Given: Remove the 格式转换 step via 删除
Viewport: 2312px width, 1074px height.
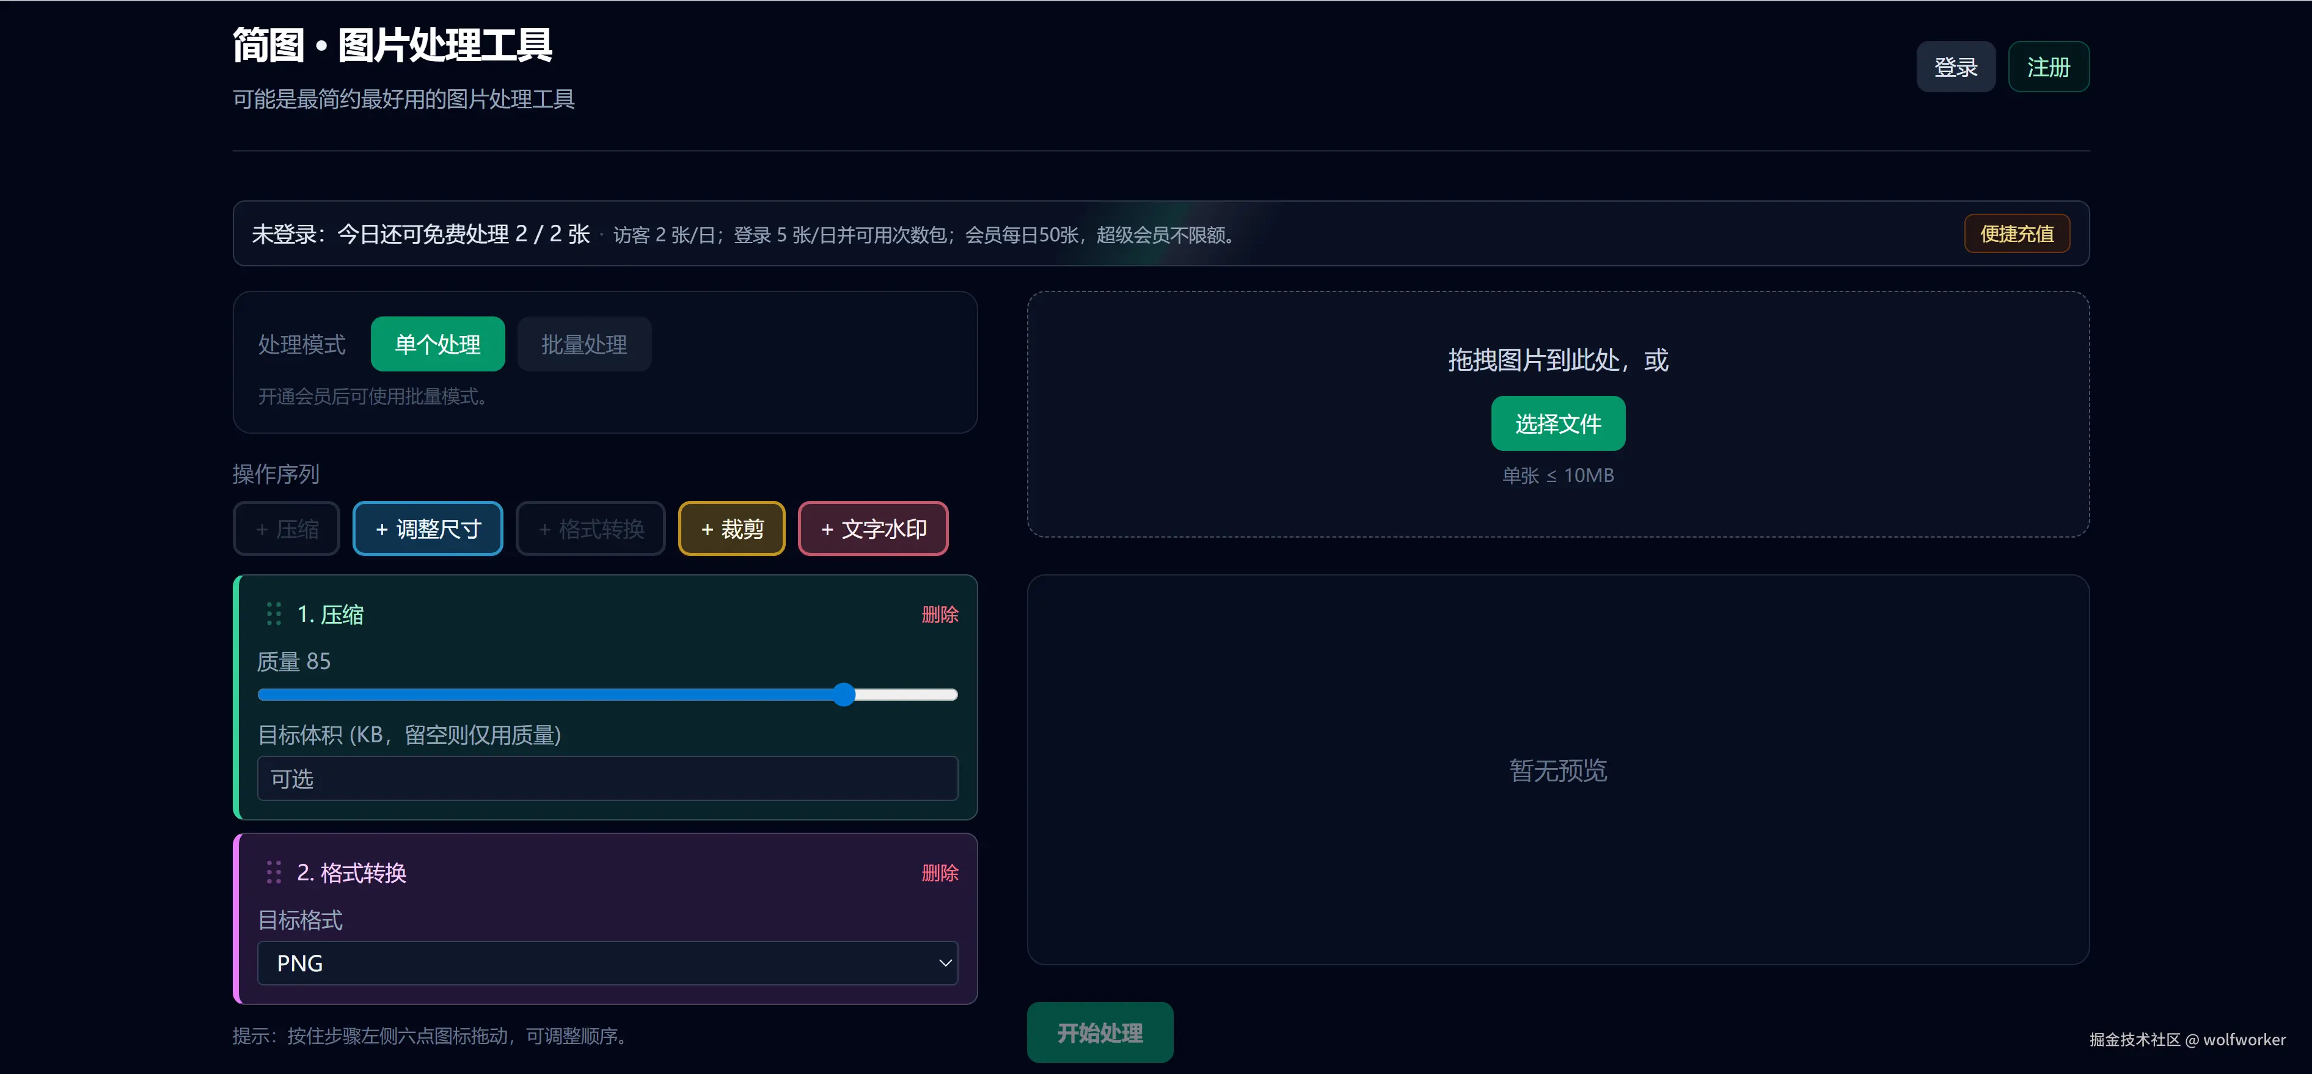Looking at the screenshot, I should 940,871.
